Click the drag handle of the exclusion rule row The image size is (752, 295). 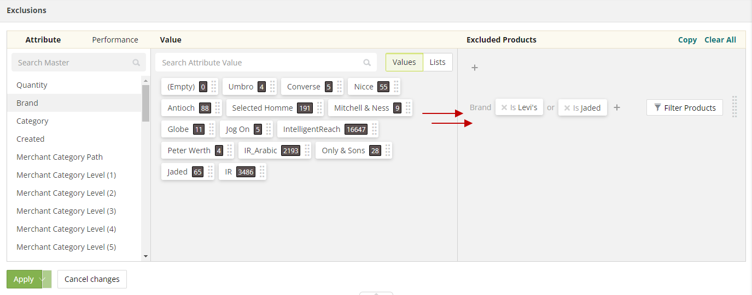click(734, 107)
